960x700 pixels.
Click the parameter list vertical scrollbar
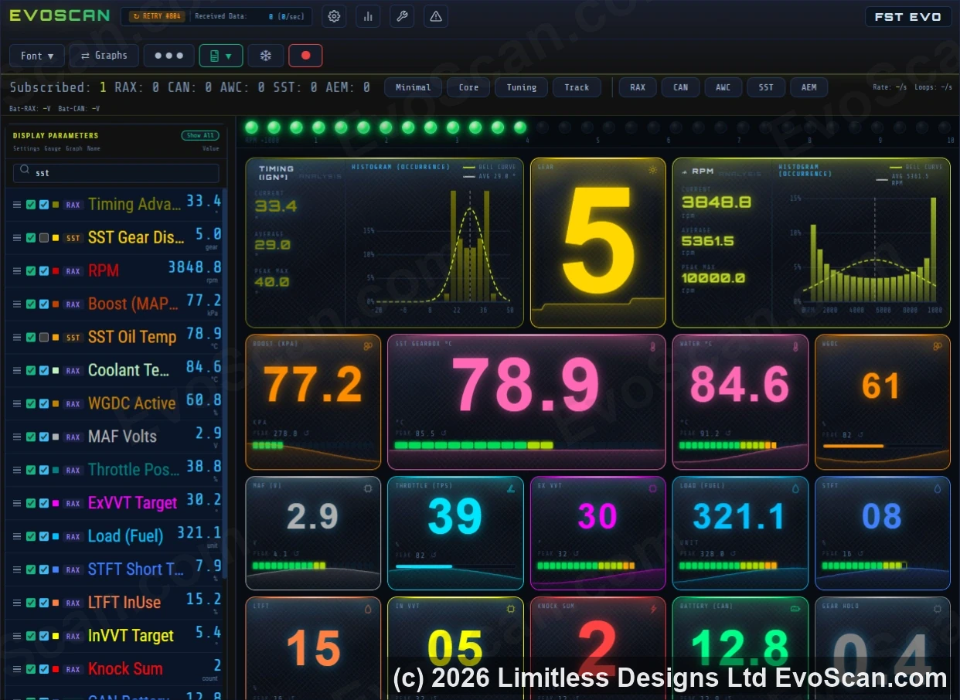coord(225,382)
